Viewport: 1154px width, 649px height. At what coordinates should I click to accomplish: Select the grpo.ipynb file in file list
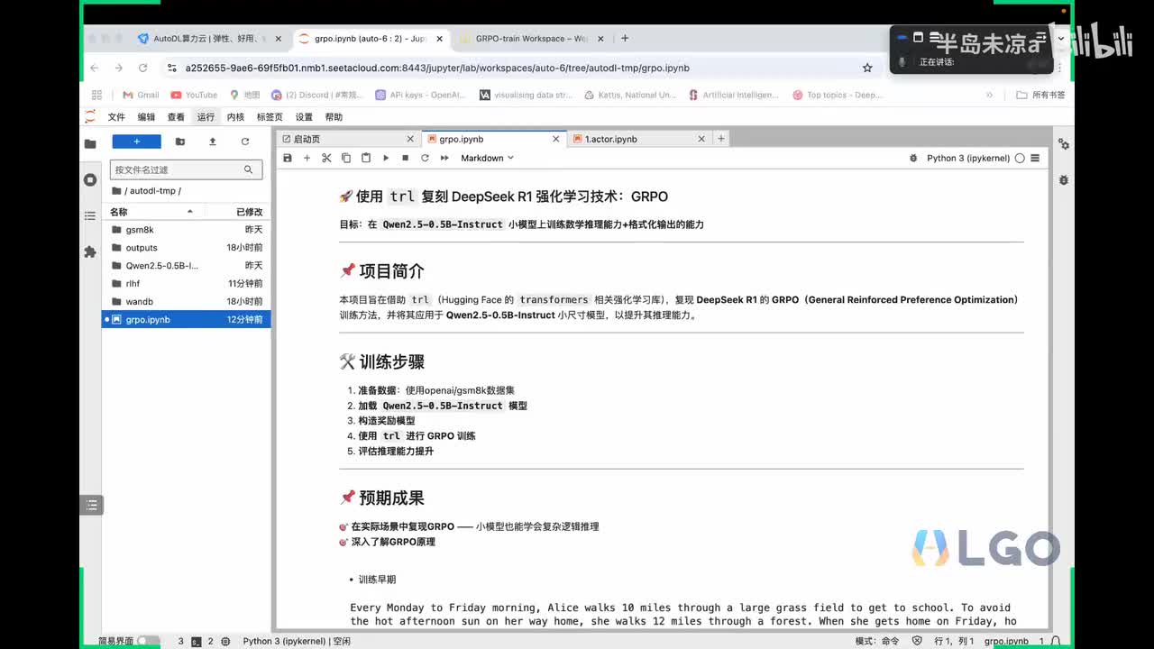[187, 320]
